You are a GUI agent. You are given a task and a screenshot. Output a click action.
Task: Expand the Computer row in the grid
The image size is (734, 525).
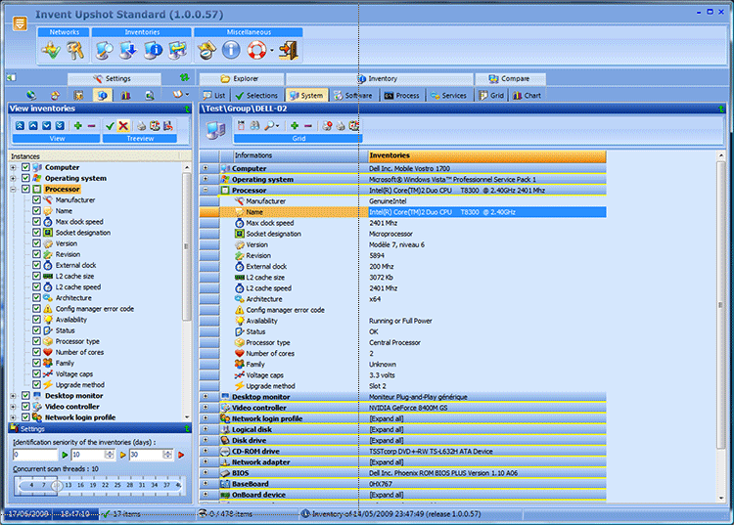206,168
